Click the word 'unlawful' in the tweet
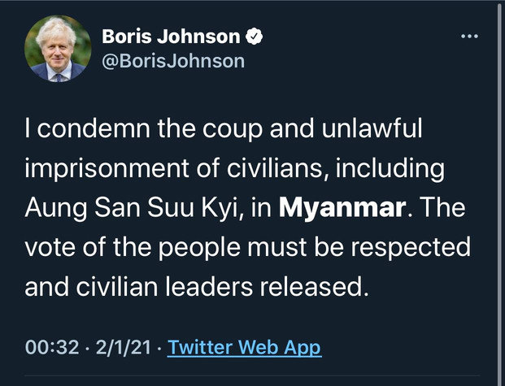The image size is (505, 386). pyautogui.click(x=372, y=128)
